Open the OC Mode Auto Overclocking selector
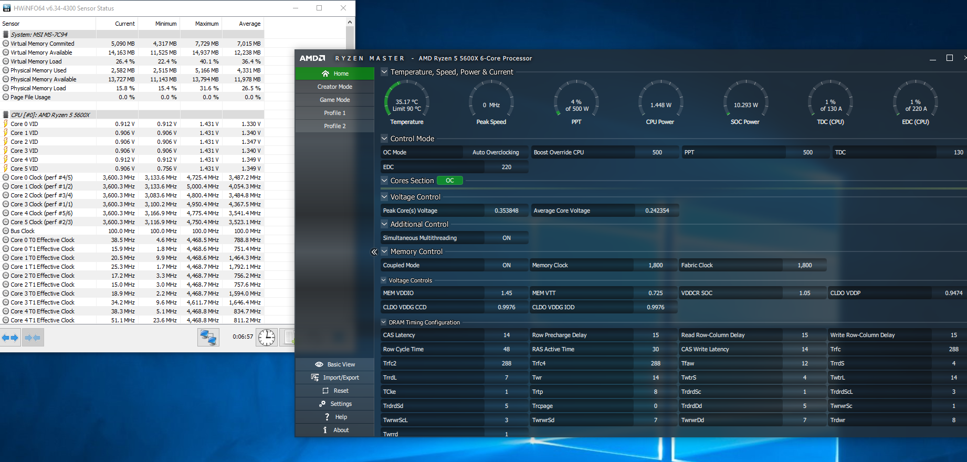This screenshot has height=462, width=967. coord(496,152)
